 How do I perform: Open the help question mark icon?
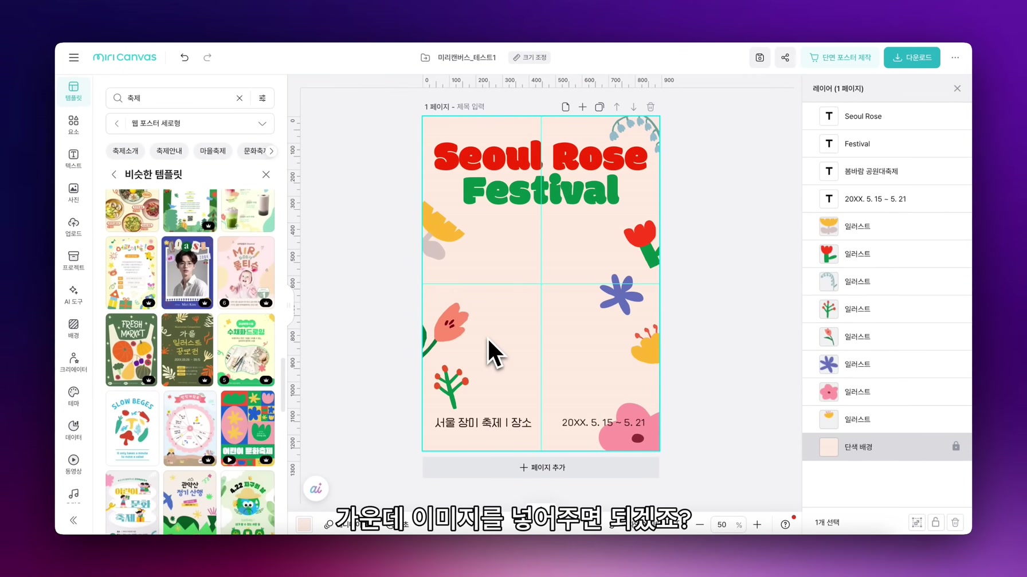click(x=785, y=524)
